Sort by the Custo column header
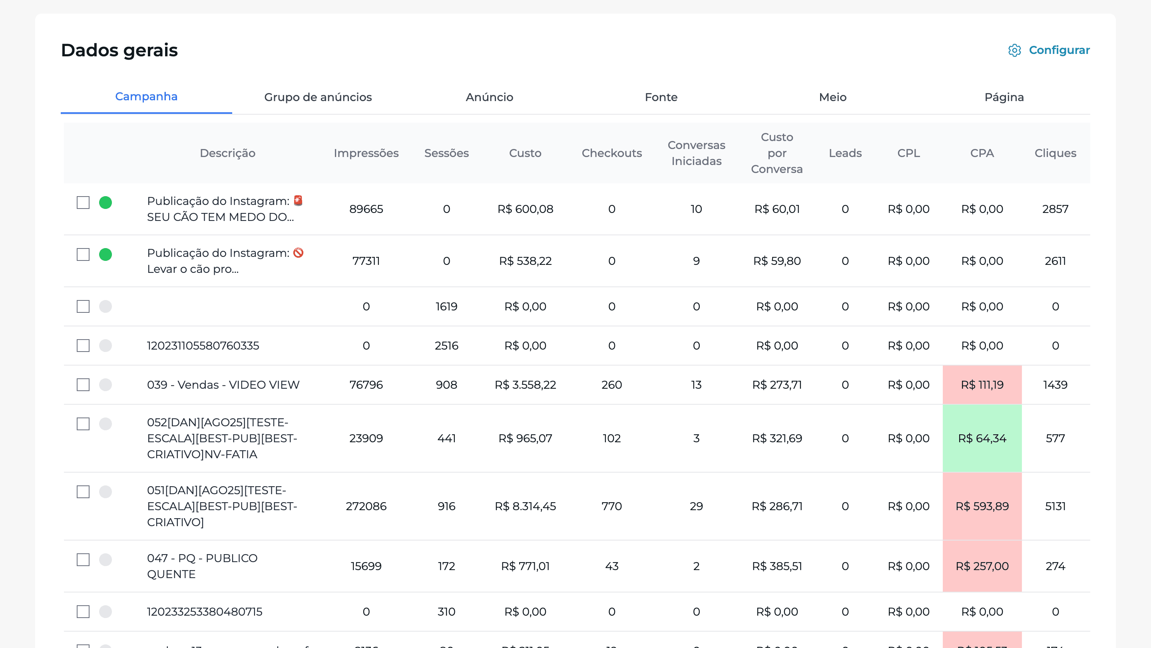This screenshot has width=1151, height=648. tap(525, 153)
